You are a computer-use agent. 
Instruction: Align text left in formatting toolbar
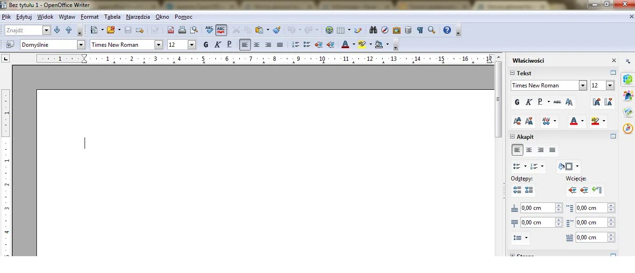pos(245,44)
